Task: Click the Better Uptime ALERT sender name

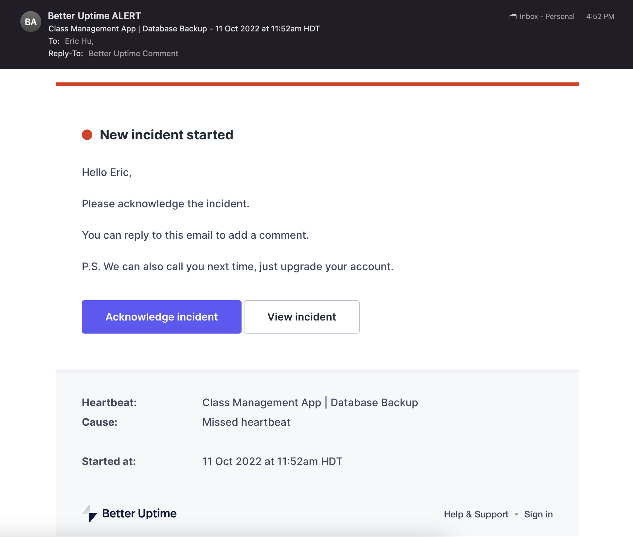Action: coord(94,16)
